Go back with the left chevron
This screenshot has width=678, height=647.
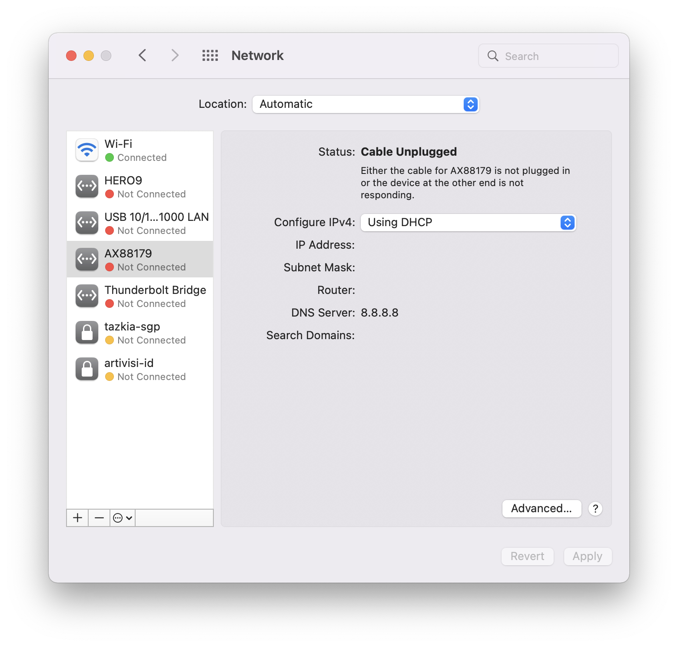pyautogui.click(x=142, y=55)
